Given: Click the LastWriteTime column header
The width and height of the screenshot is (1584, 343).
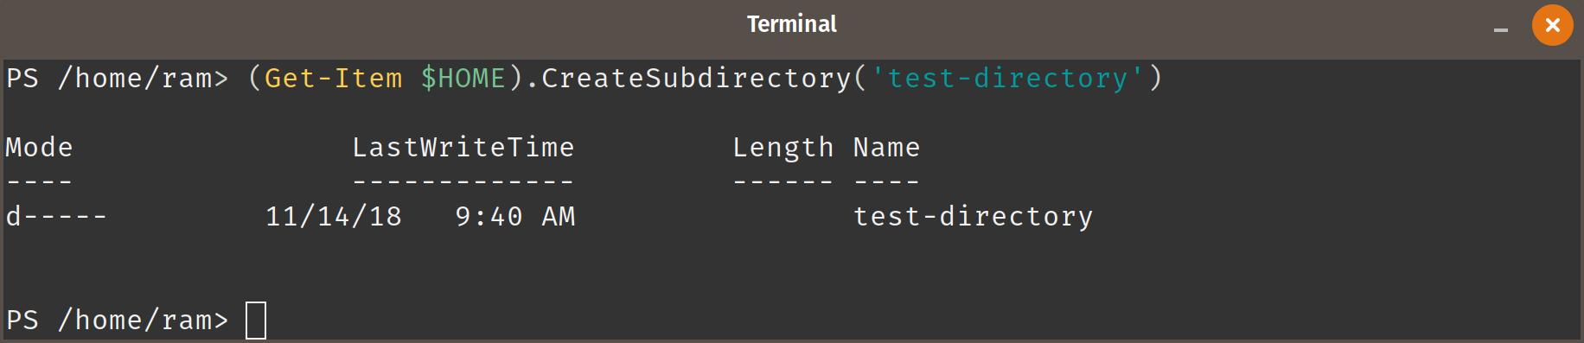Looking at the screenshot, I should click(x=463, y=148).
